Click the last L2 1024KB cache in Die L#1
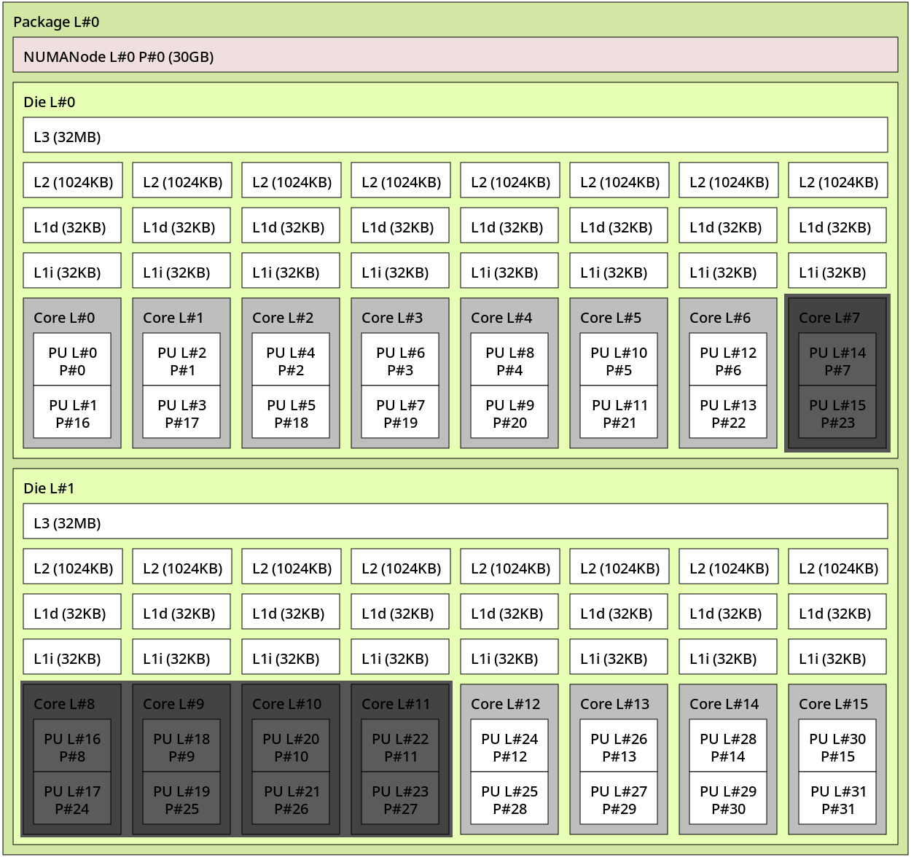Screen dimensions: 911x857 837,566
